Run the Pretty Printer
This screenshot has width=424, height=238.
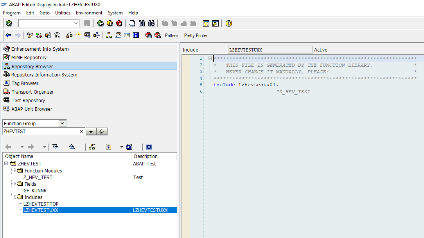coord(196,35)
